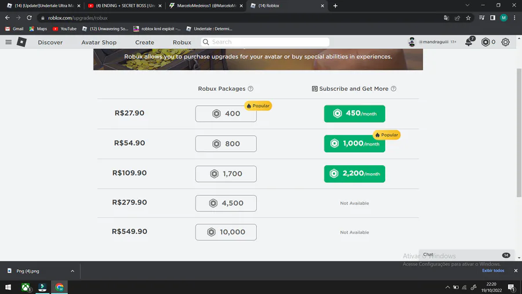Image resolution: width=522 pixels, height=294 pixels.
Task: Buy the 400 Robux package
Action: [226, 114]
